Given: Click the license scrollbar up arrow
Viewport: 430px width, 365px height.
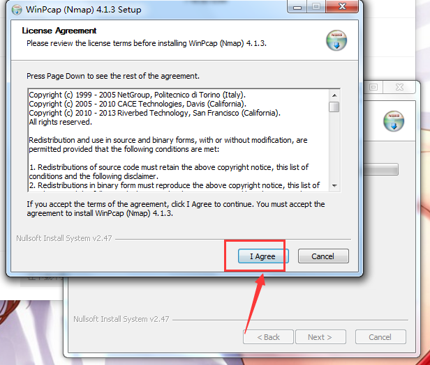Looking at the screenshot, I should coord(334,95).
